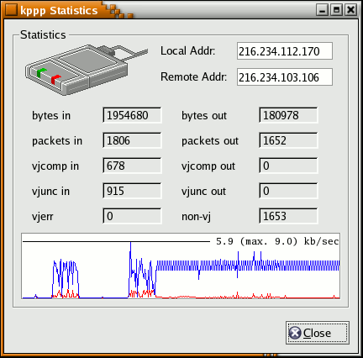Click the modem illustration icon

point(87,70)
